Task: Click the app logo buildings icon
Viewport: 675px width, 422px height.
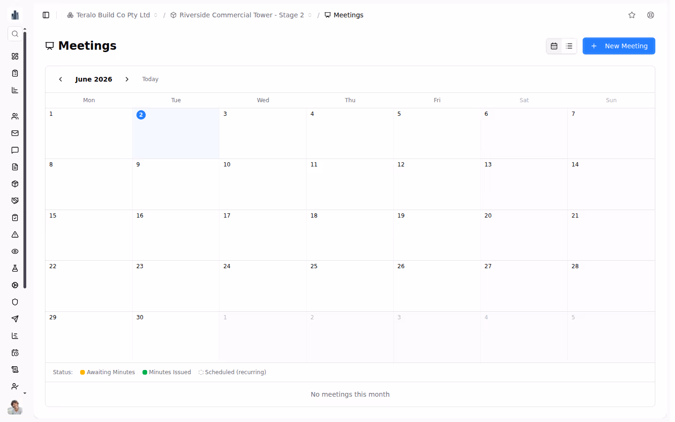Action: [x=15, y=15]
